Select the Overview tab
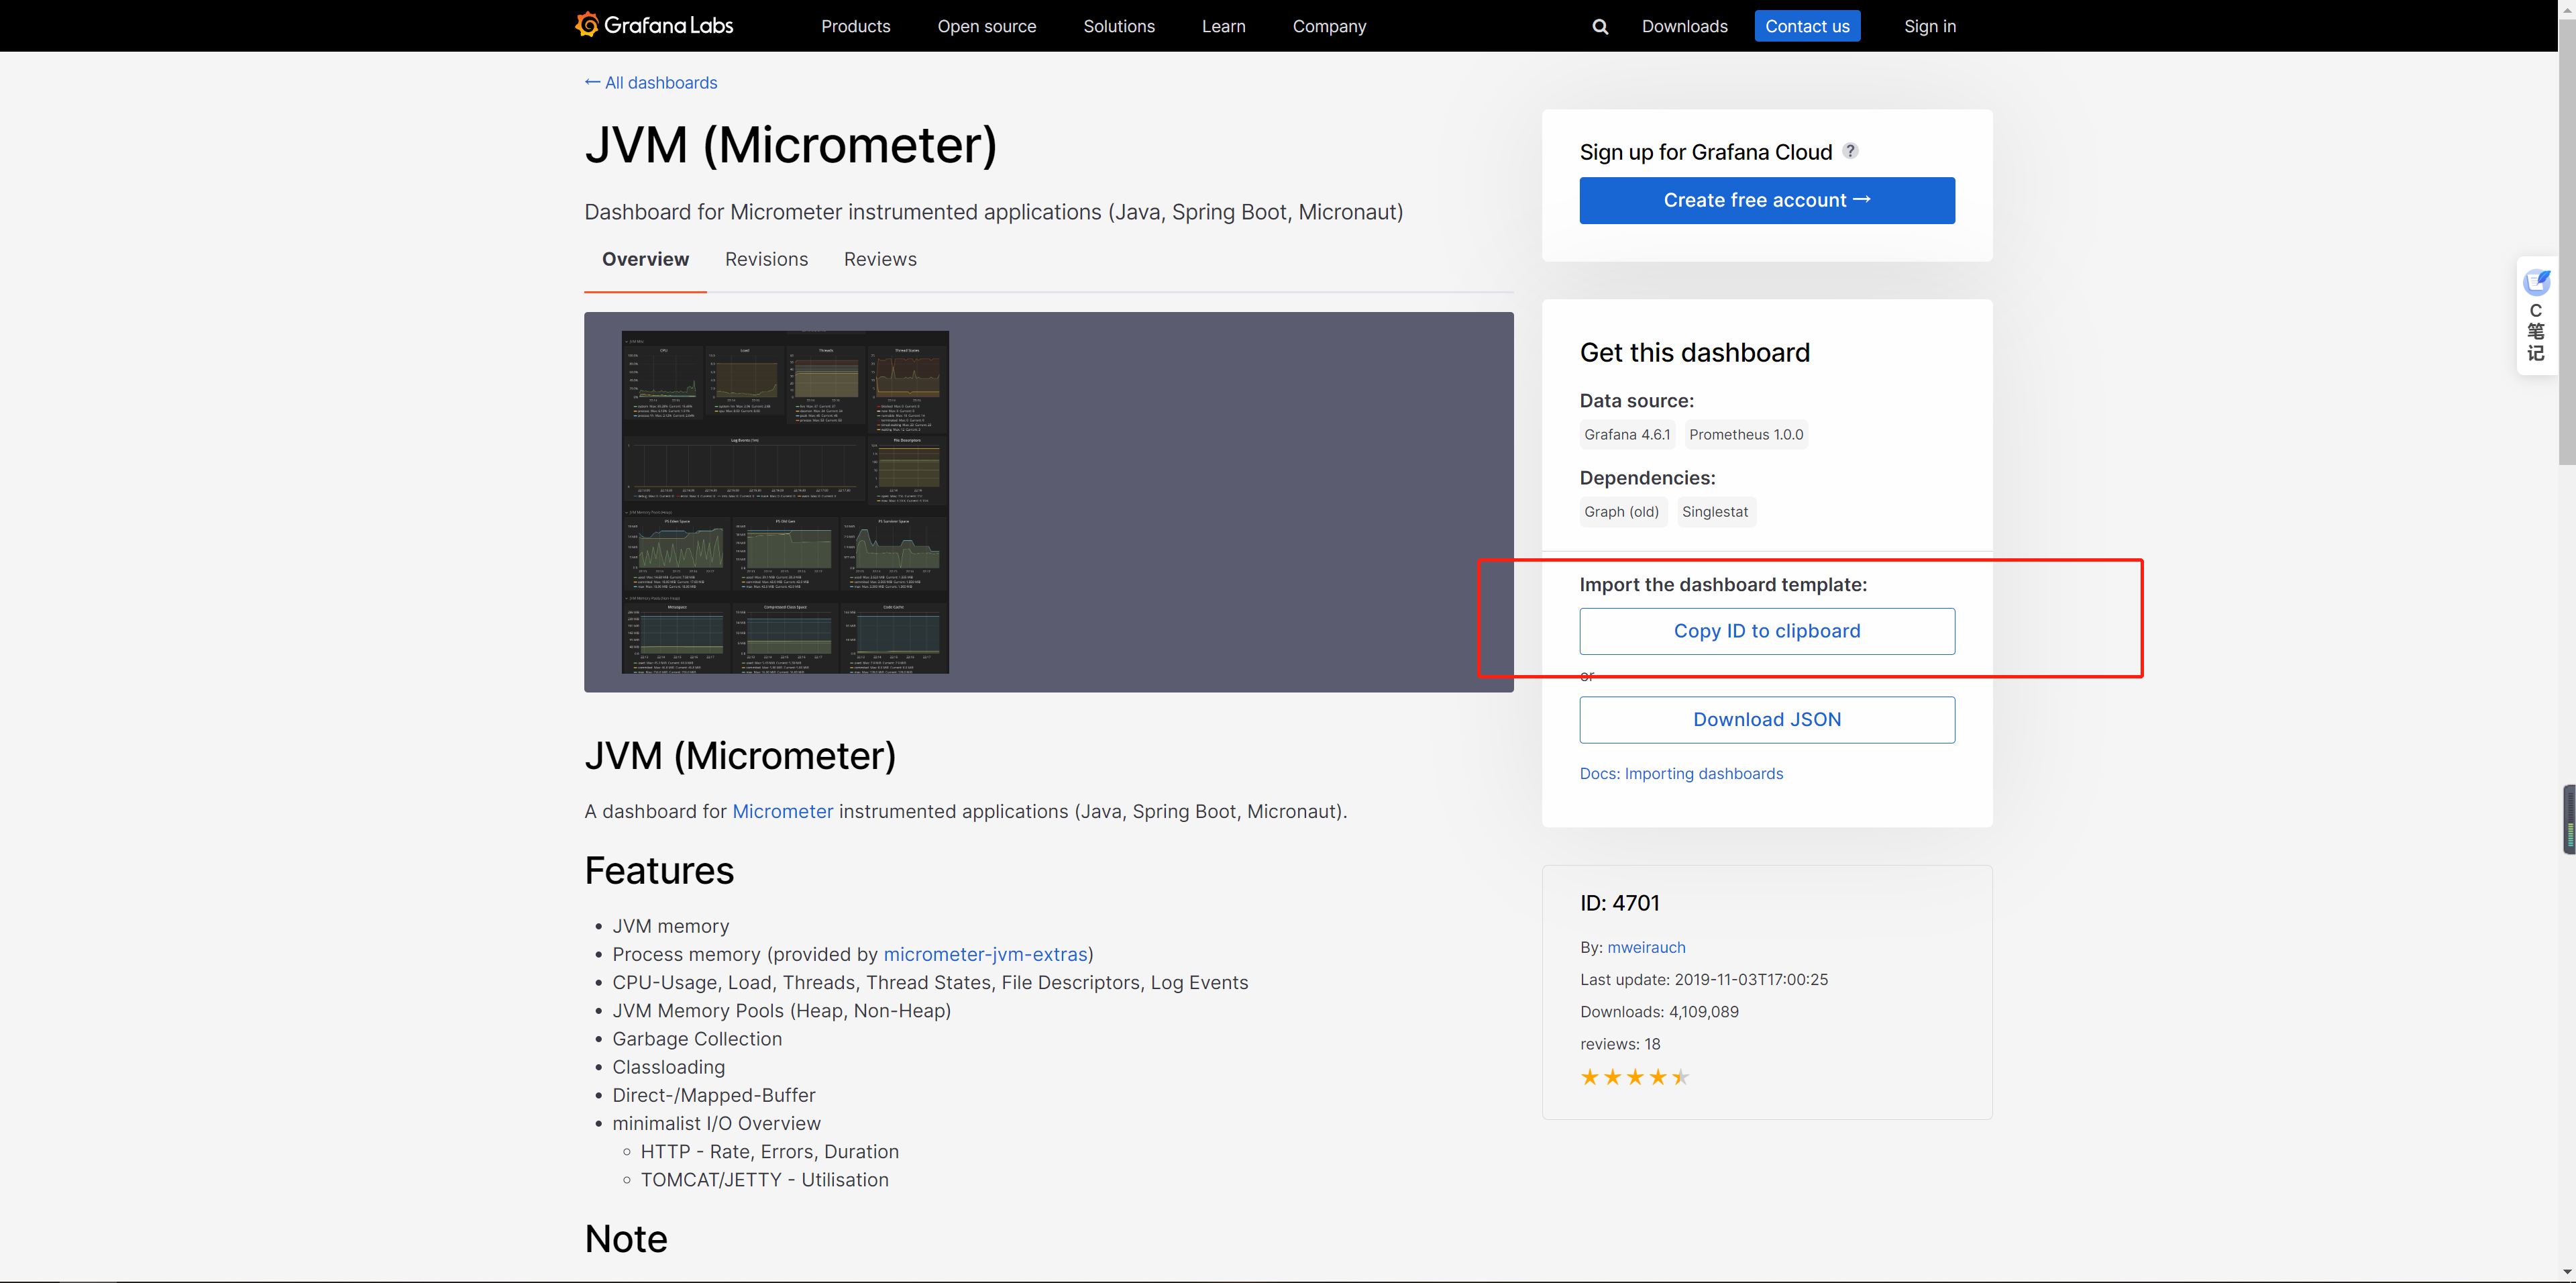Screen dimensions: 2576x1283 pos(645,259)
